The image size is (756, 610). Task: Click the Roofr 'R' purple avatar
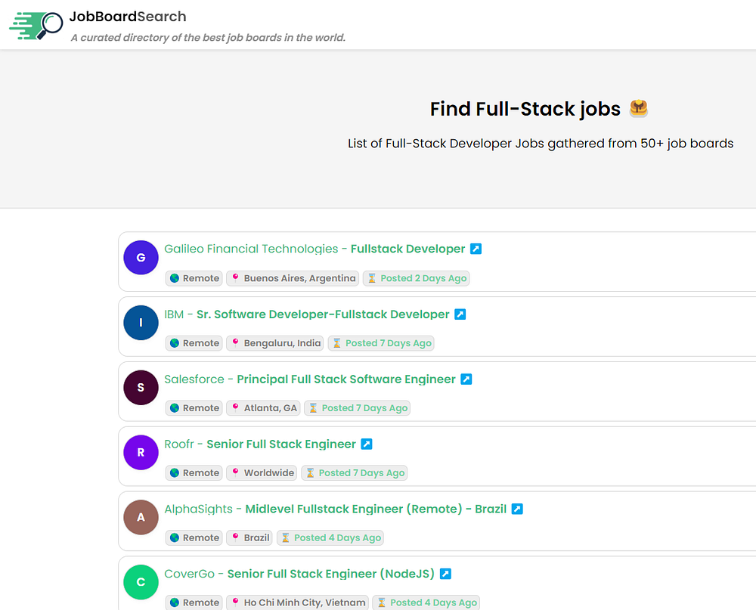click(141, 453)
